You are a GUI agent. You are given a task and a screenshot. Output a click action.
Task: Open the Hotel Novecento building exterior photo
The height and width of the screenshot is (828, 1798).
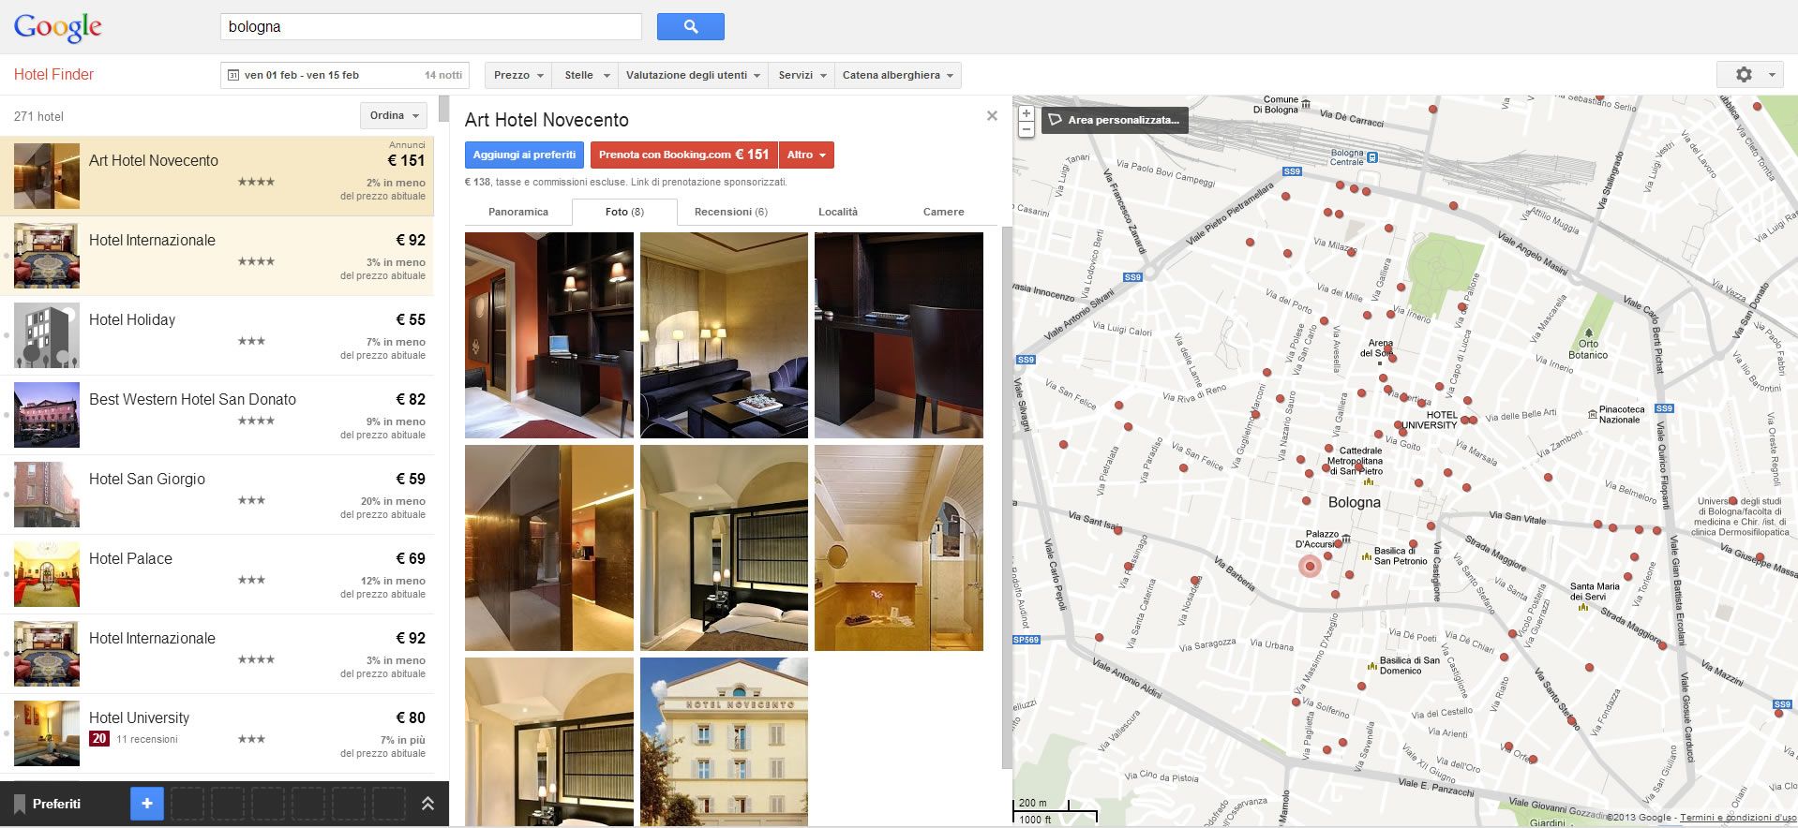point(724,742)
